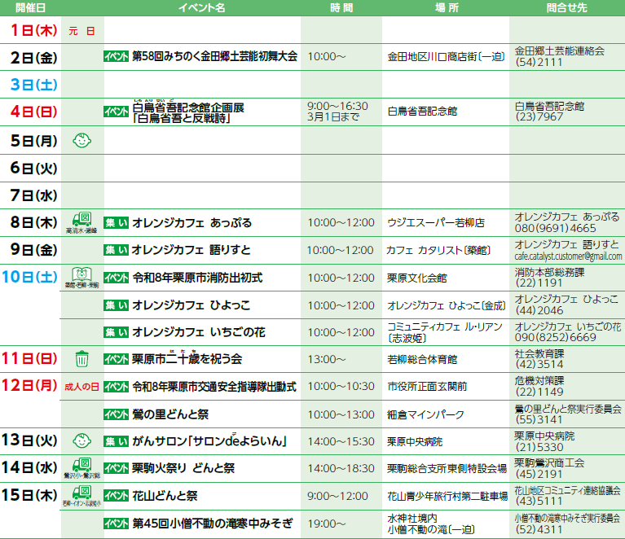
Task: Select the 3日(土) date cell
Action: pos(30,85)
